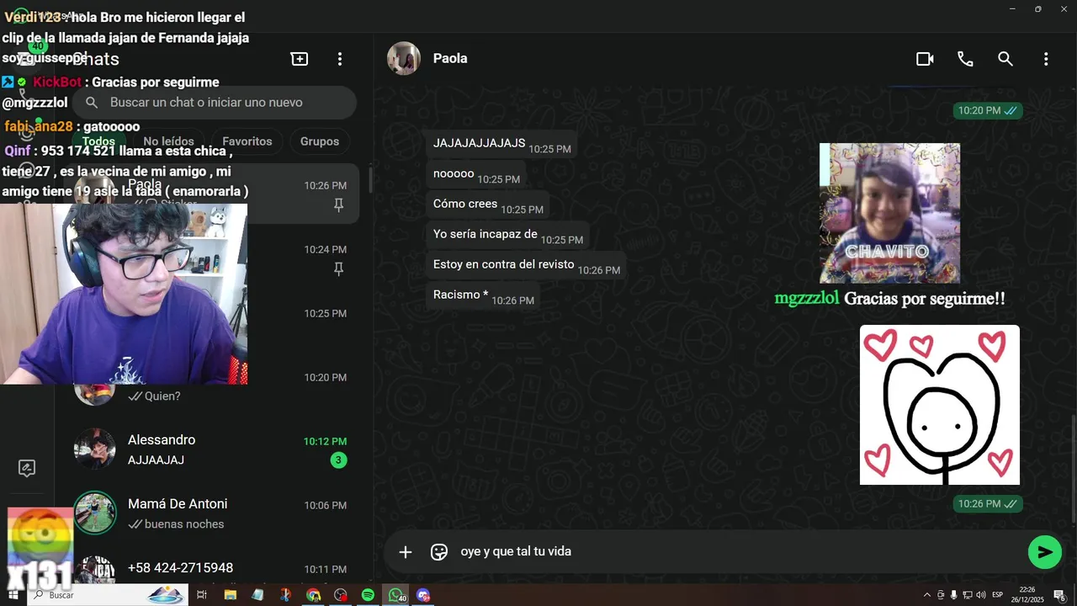The height and width of the screenshot is (606, 1077).
Task: Select the 'Grupos' filter tab
Action: click(x=320, y=141)
